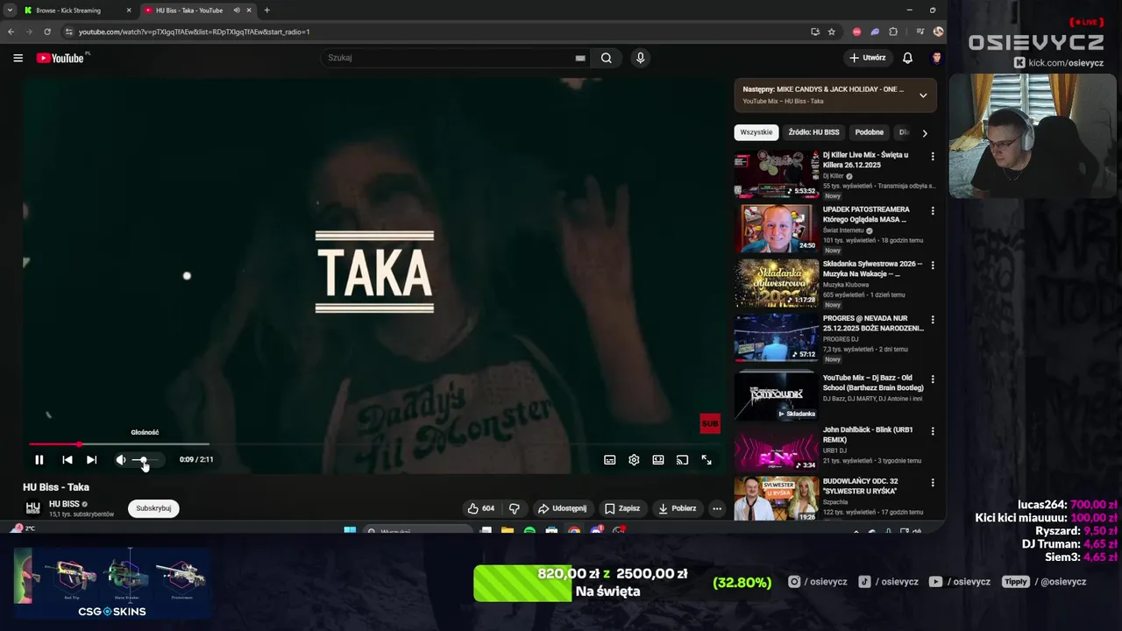Open more actions ellipsis under the video
This screenshot has height=631, width=1122.
(716, 508)
